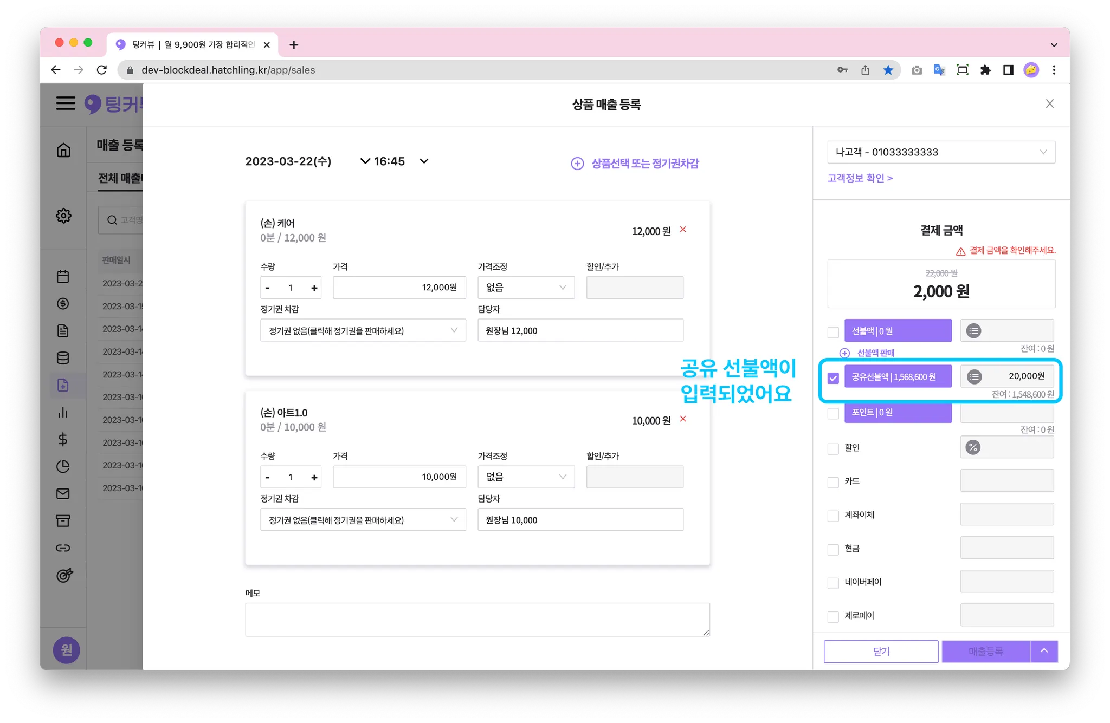
Task: Click the 닫기 button
Action: (x=881, y=652)
